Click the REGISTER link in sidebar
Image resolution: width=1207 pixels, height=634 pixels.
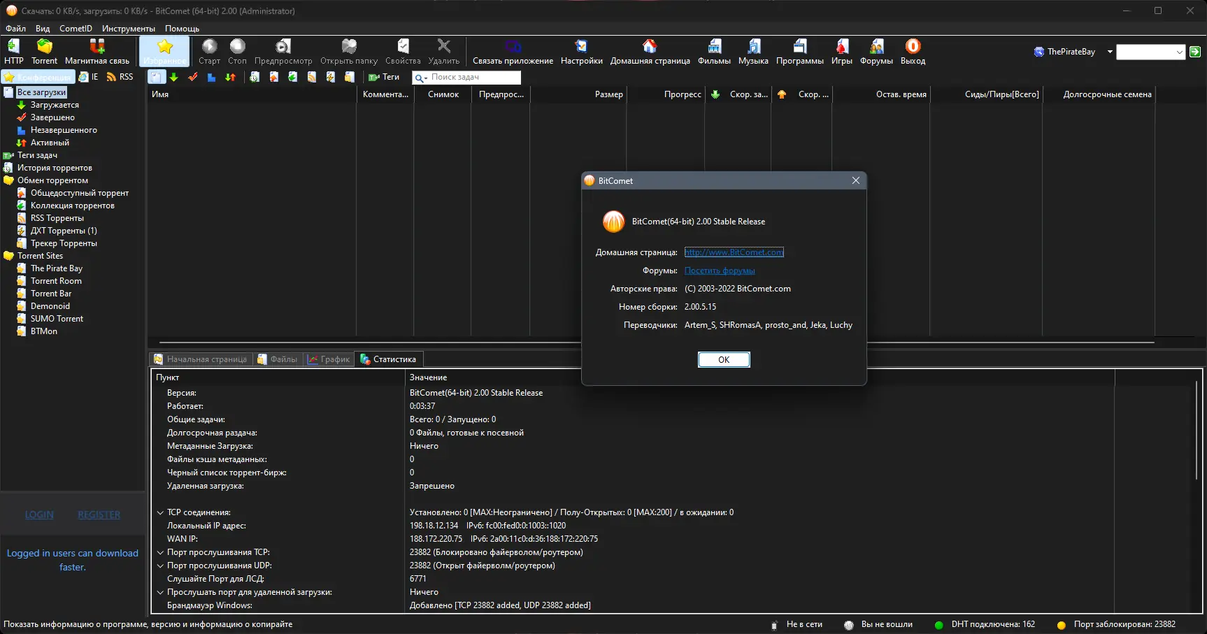(99, 514)
